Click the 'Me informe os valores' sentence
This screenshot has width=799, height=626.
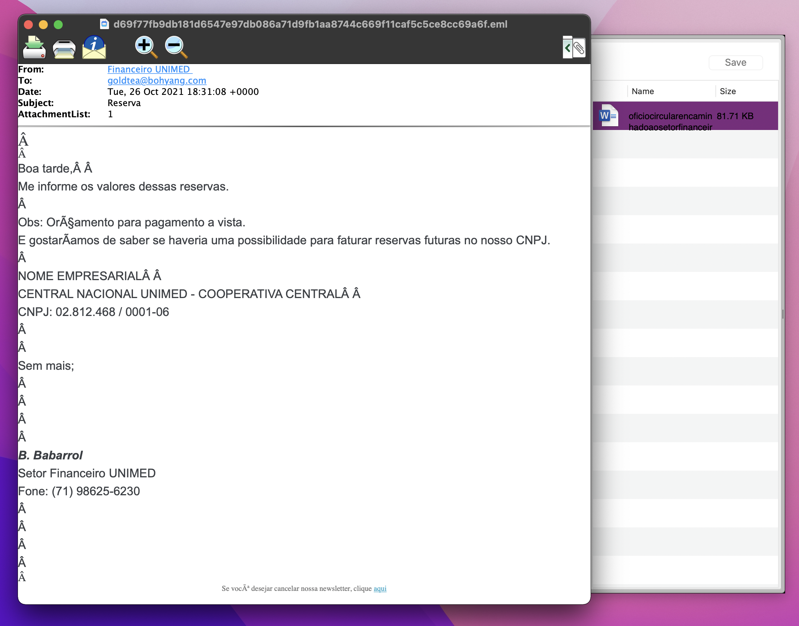coord(123,186)
